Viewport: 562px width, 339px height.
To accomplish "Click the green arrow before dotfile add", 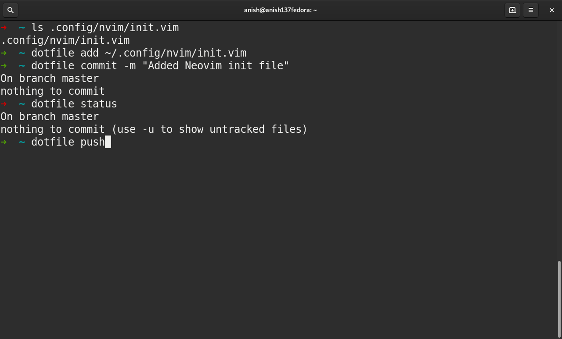I will coord(4,53).
